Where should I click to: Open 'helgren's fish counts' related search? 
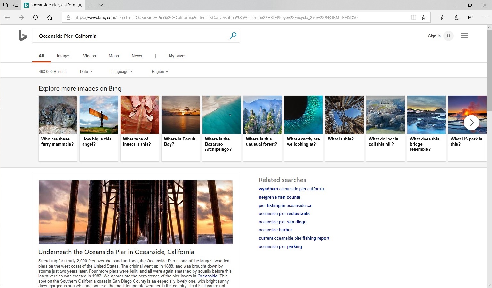pyautogui.click(x=280, y=197)
